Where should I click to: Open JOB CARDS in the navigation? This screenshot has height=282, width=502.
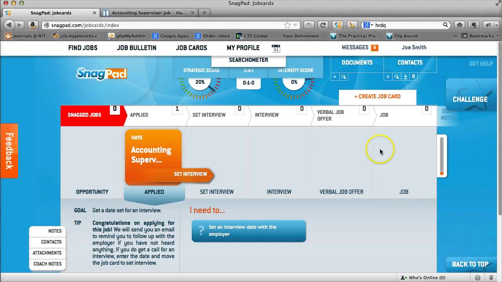tap(191, 48)
